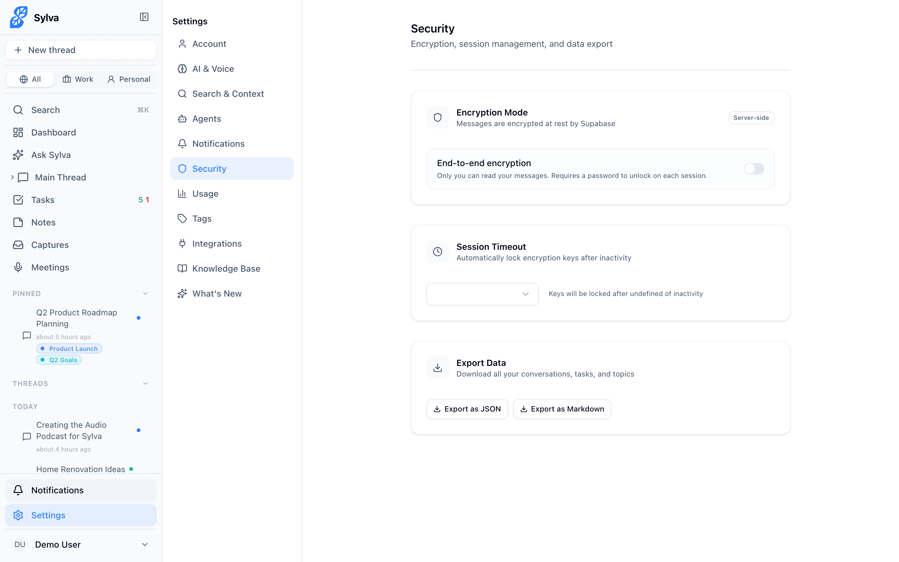
Task: Open the sidebar Notifications bell
Action: tap(18, 490)
